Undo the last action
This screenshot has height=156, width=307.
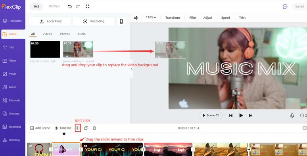70,6
